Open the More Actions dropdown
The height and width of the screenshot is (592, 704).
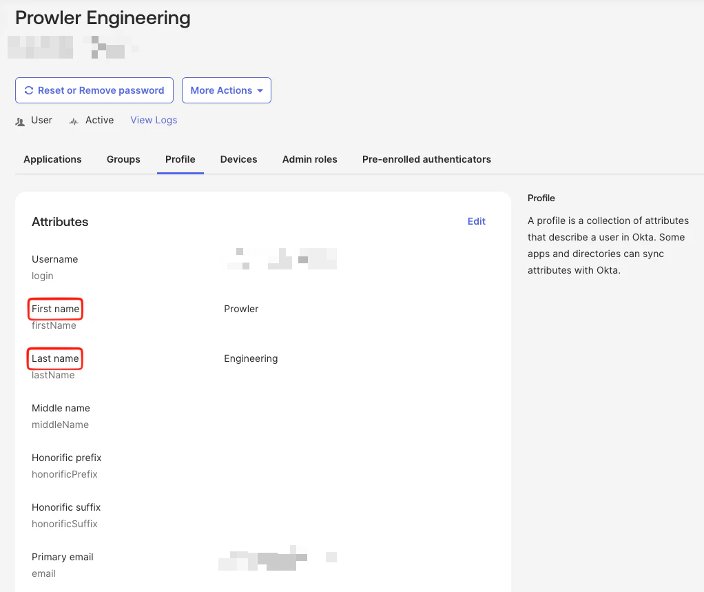click(227, 90)
